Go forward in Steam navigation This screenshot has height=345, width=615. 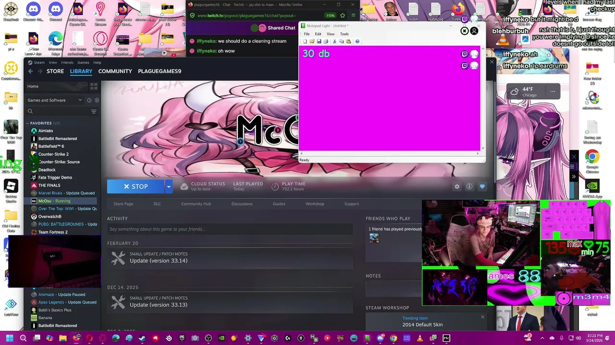coord(40,71)
